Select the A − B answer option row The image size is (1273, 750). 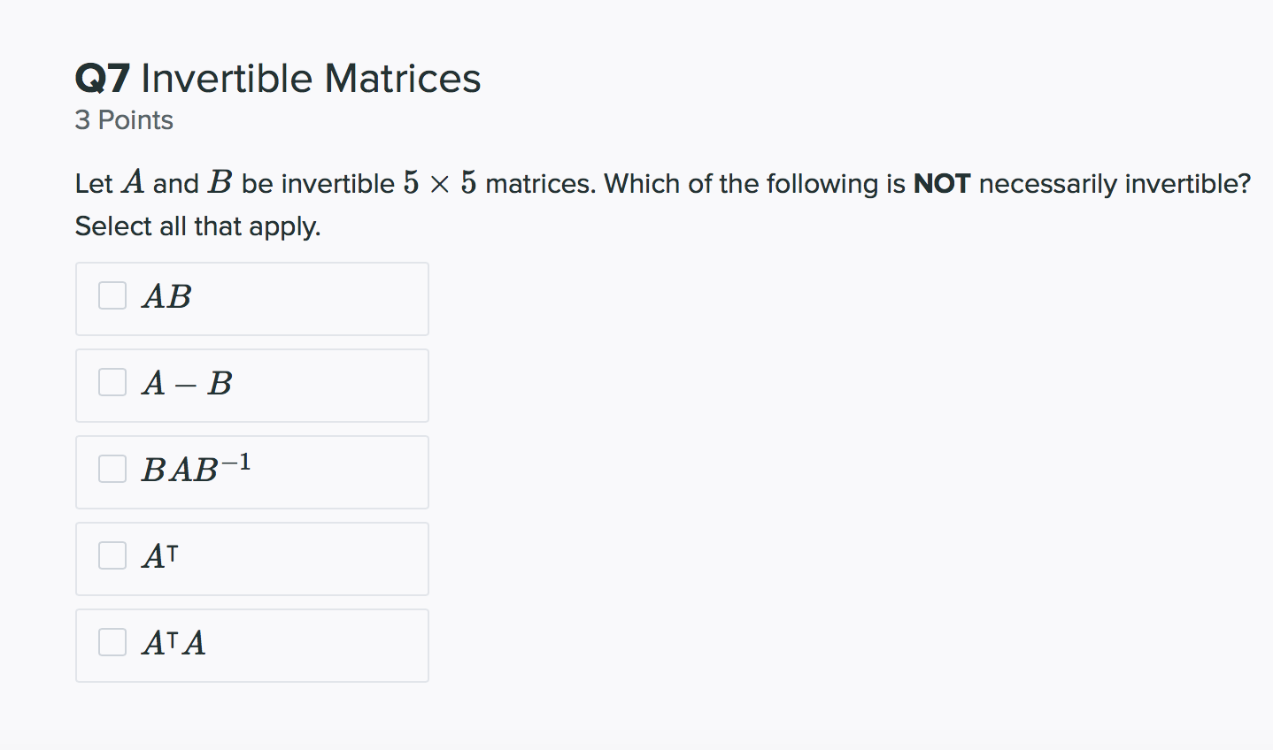pyautogui.click(x=251, y=385)
